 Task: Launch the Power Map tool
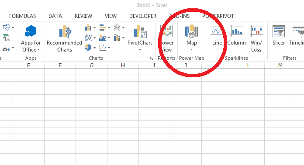(x=192, y=38)
